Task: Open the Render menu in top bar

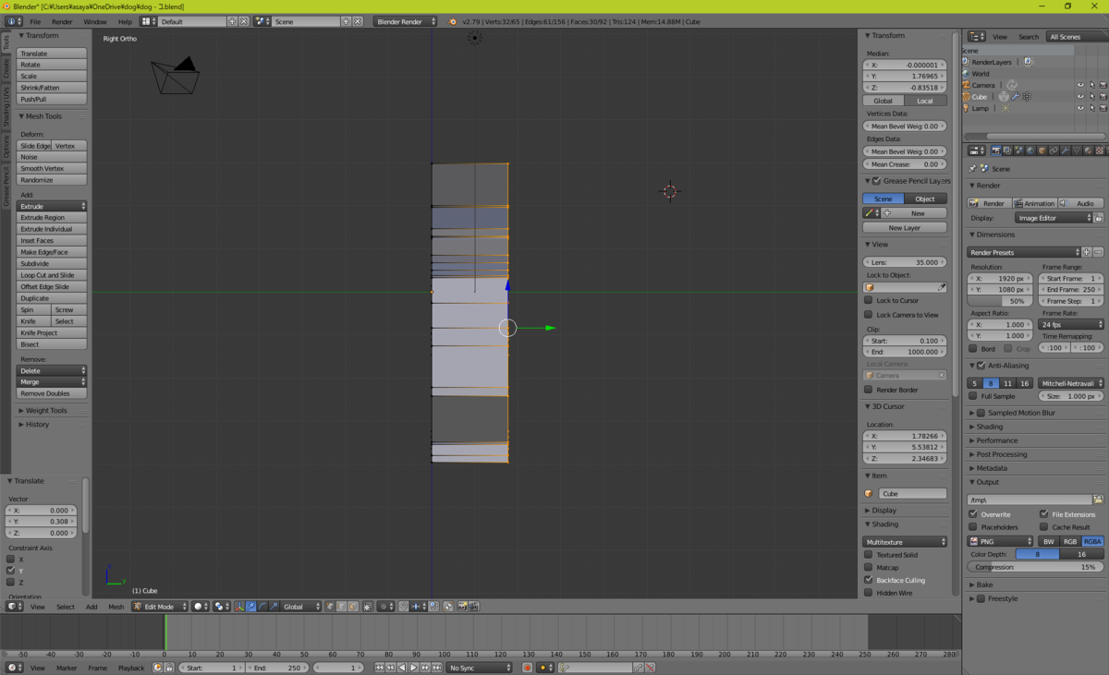Action: pyautogui.click(x=62, y=21)
